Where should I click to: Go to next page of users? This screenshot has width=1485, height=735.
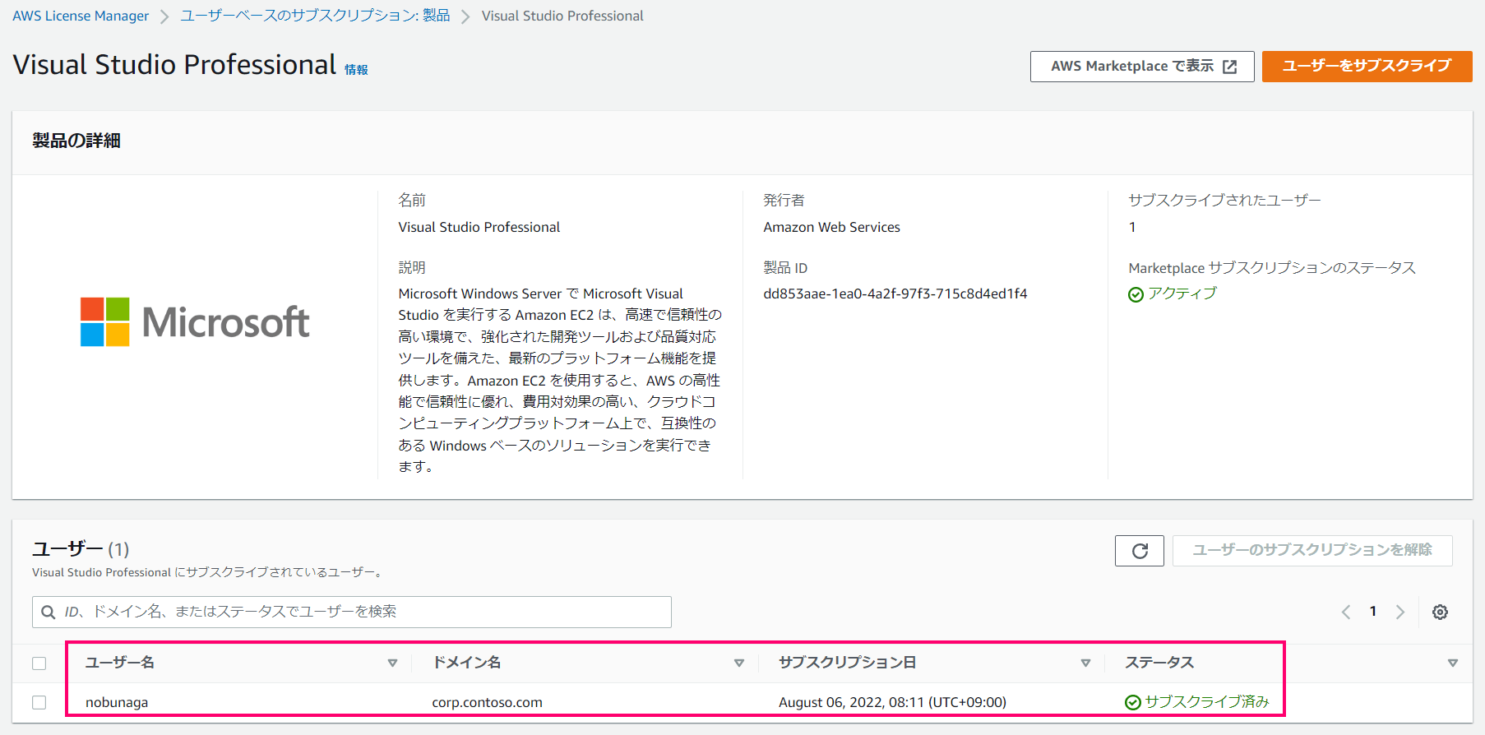[x=1400, y=612]
